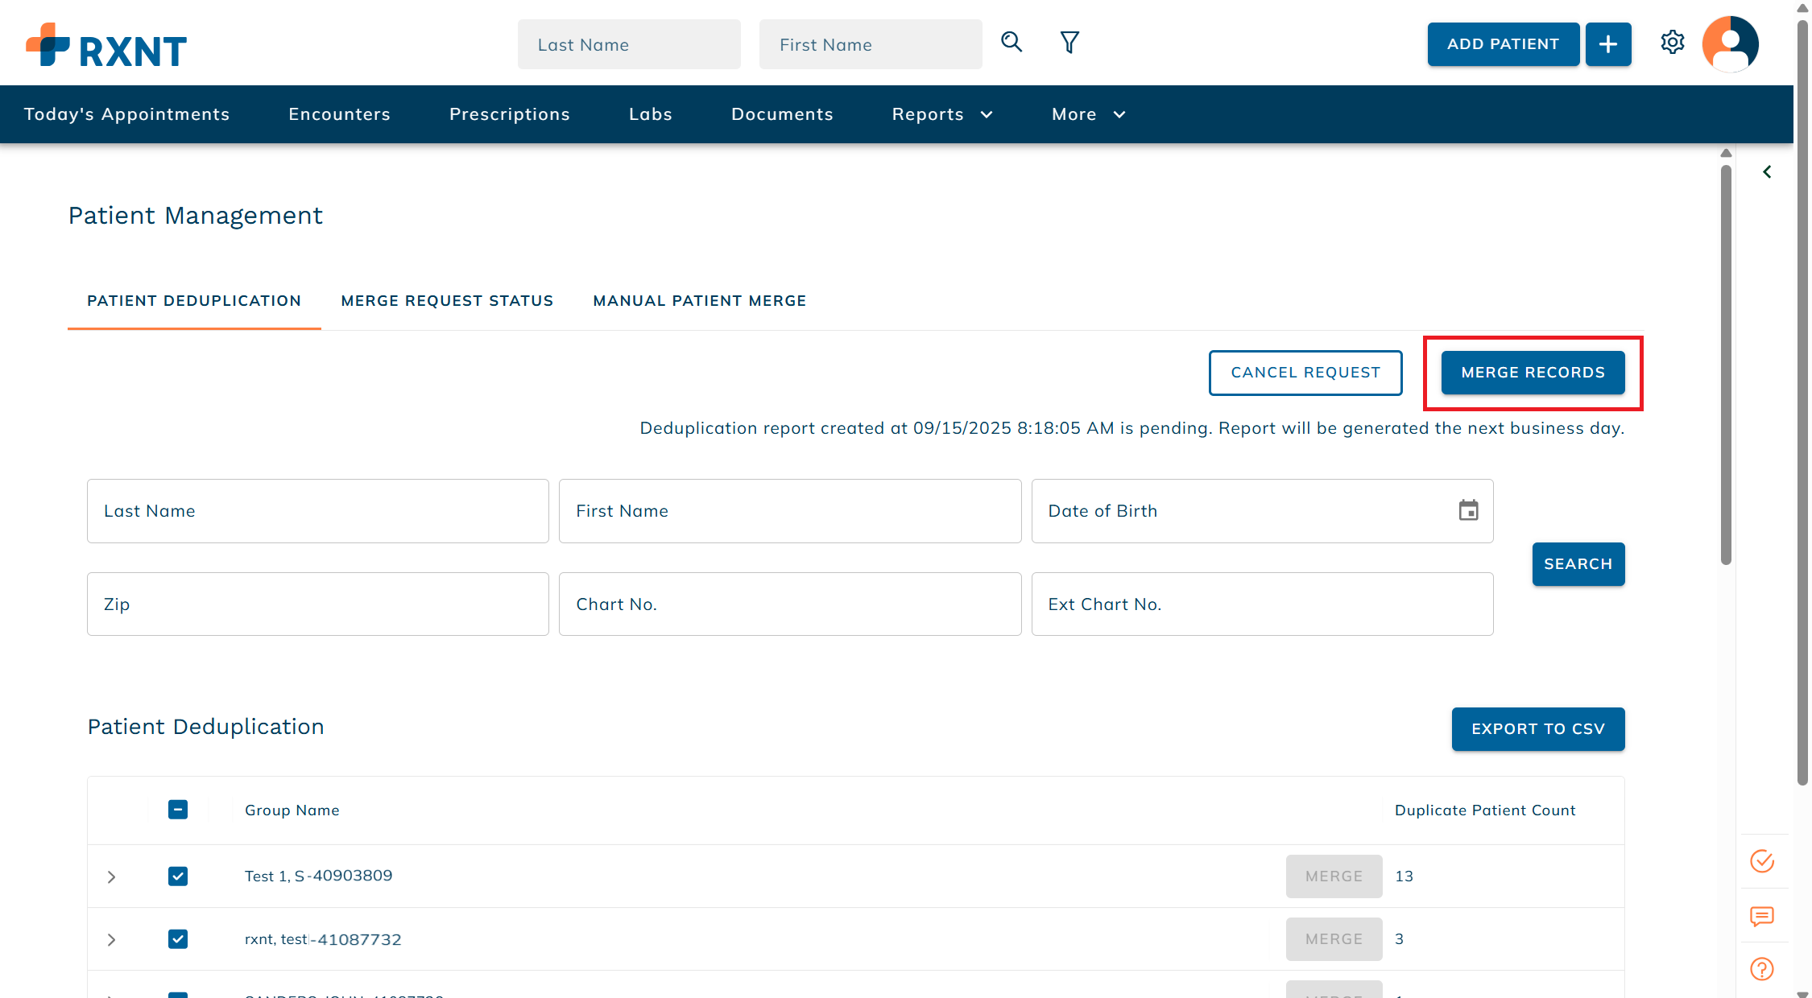Click the magnifying glass search icon
1812x998 pixels.
click(1011, 43)
